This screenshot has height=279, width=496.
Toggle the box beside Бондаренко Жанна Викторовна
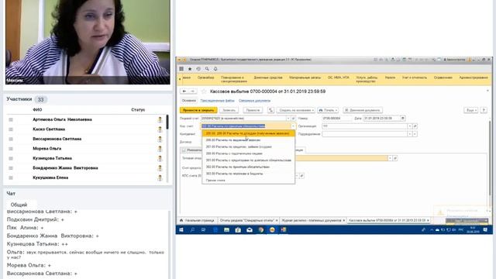pos(11,168)
